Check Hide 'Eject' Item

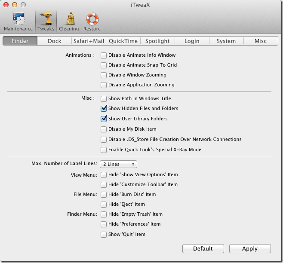click(104, 205)
